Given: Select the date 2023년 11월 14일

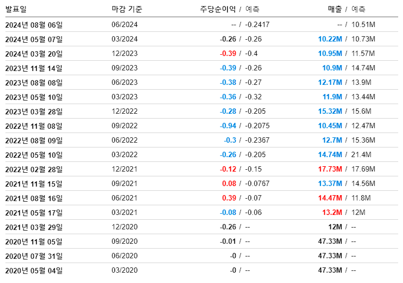Looking at the screenshot, I should tap(34, 68).
